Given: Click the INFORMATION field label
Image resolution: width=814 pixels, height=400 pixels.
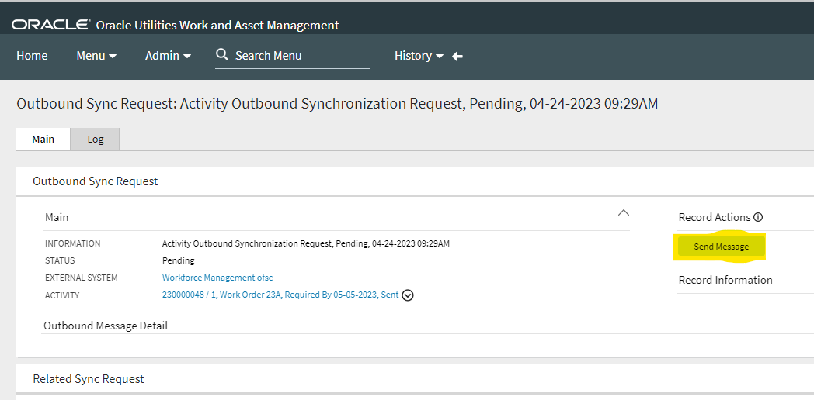Looking at the screenshot, I should click(x=73, y=243).
